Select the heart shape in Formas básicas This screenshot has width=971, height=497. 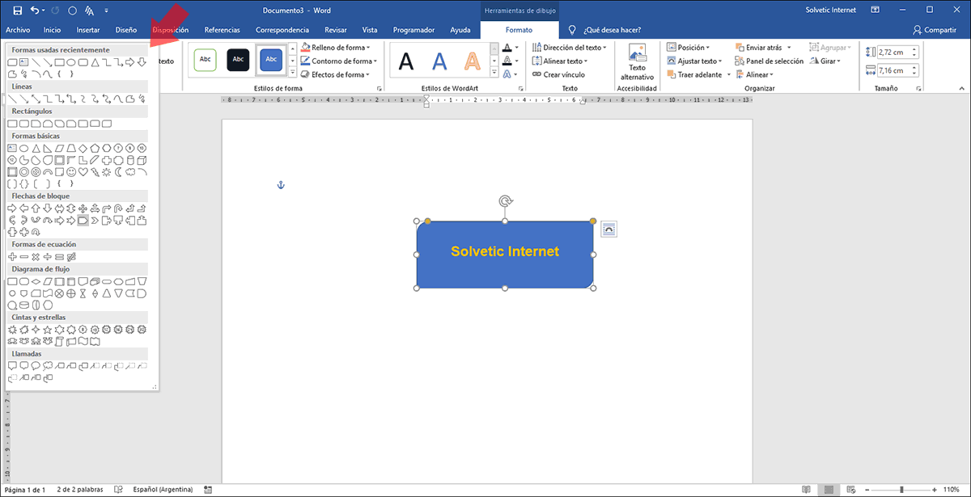pyautogui.click(x=83, y=172)
